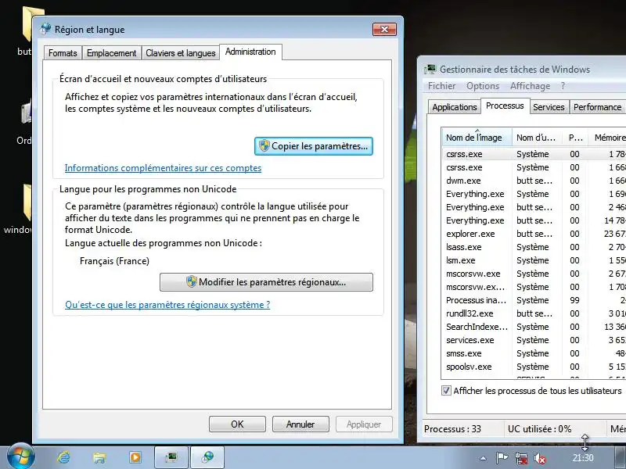
Task: Open Internet Explorer from the taskbar
Action: (63, 457)
